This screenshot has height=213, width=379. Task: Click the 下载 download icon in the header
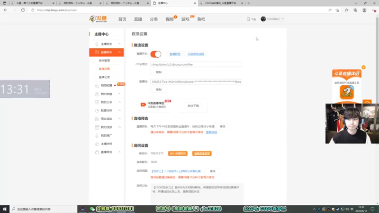[x=248, y=19]
